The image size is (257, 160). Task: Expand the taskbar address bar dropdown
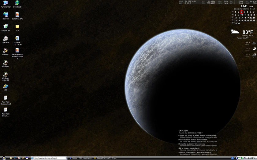pyautogui.click(x=66, y=158)
